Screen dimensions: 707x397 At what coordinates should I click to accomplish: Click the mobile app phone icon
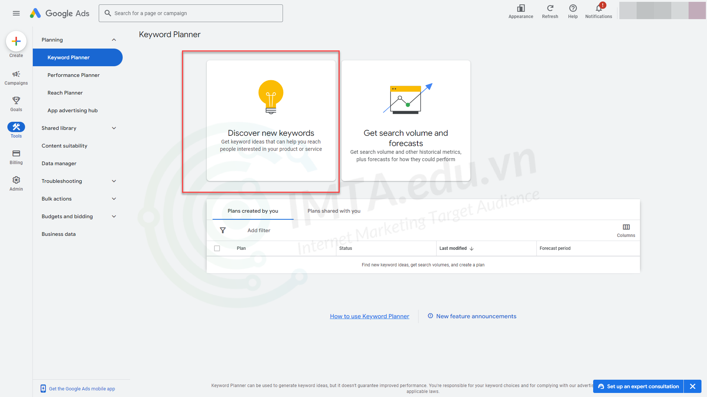pyautogui.click(x=43, y=389)
